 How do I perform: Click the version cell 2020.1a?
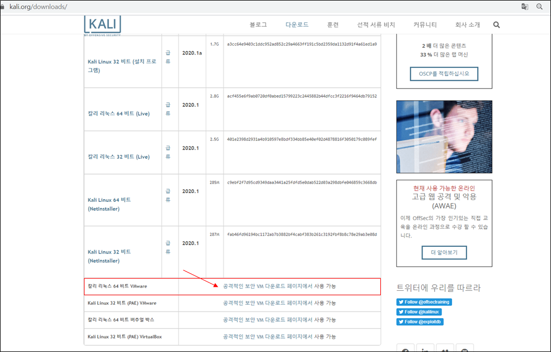(192, 53)
